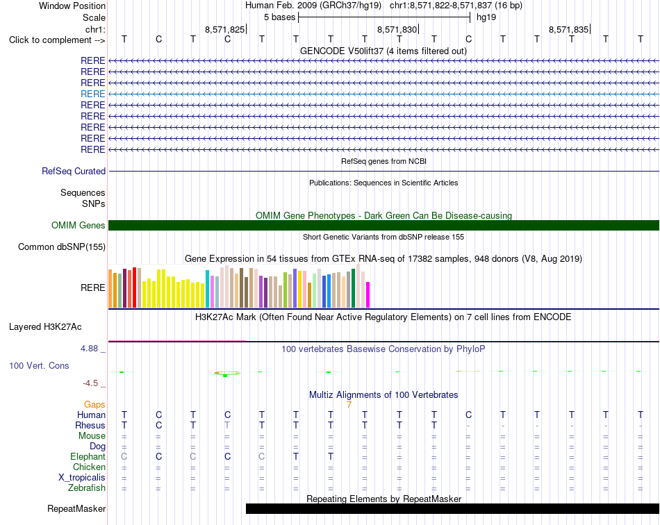Viewport: 660px width, 525px height.
Task: Click the Scale label
Action: [94, 17]
